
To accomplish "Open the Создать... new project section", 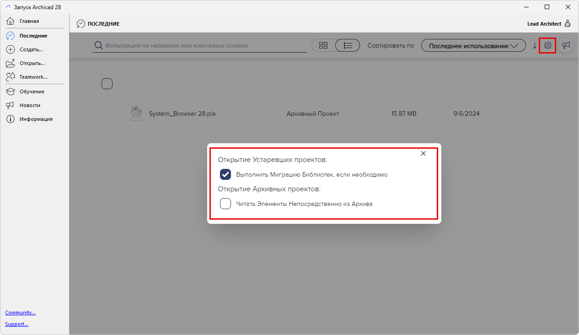I will coord(31,49).
